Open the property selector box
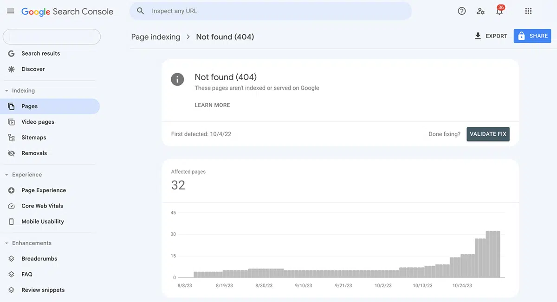The image size is (557, 302). click(x=52, y=37)
